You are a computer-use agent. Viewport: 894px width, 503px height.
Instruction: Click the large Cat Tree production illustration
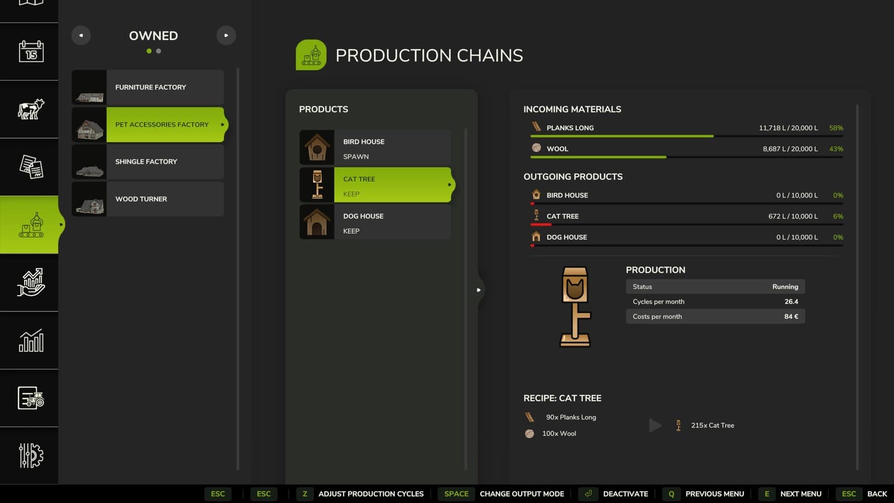(576, 307)
